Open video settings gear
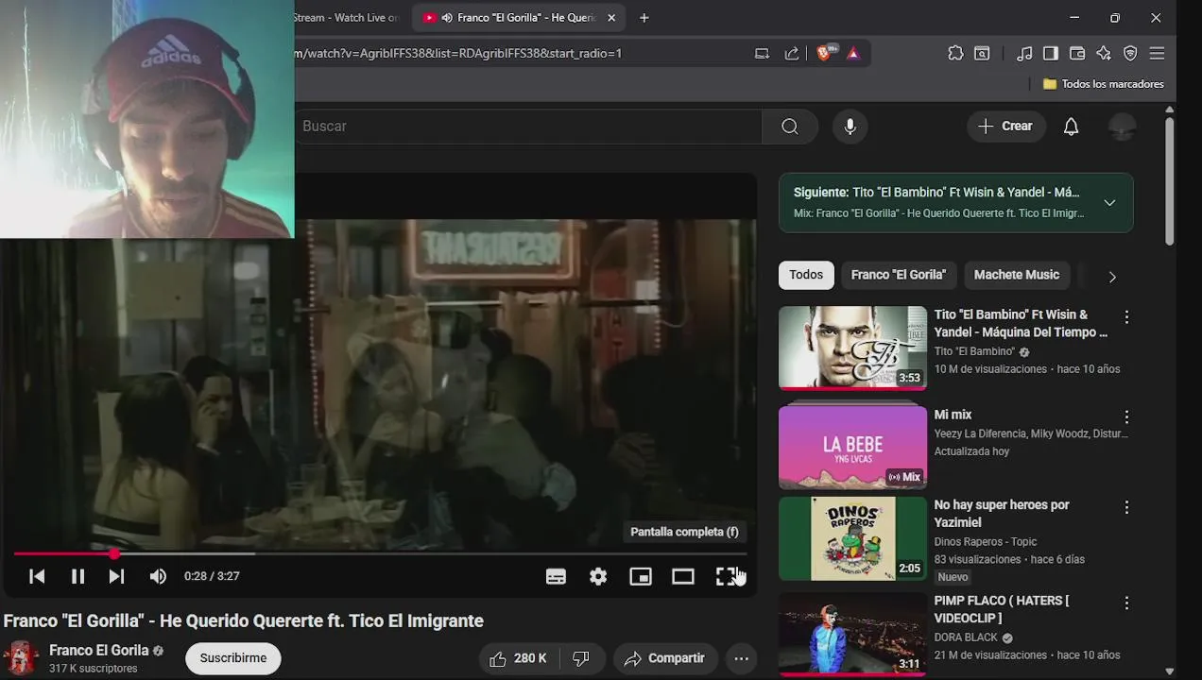The width and height of the screenshot is (1202, 680). (598, 576)
